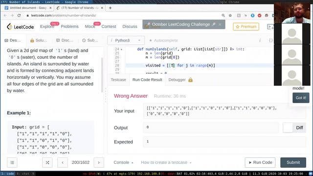This screenshot has width=313, height=176.
Task: Close the Untitled document tab
Action: [50, 8]
